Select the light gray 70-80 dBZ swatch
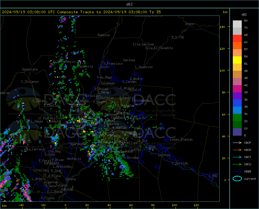The width and height of the screenshot is (259, 209). tap(237, 24)
